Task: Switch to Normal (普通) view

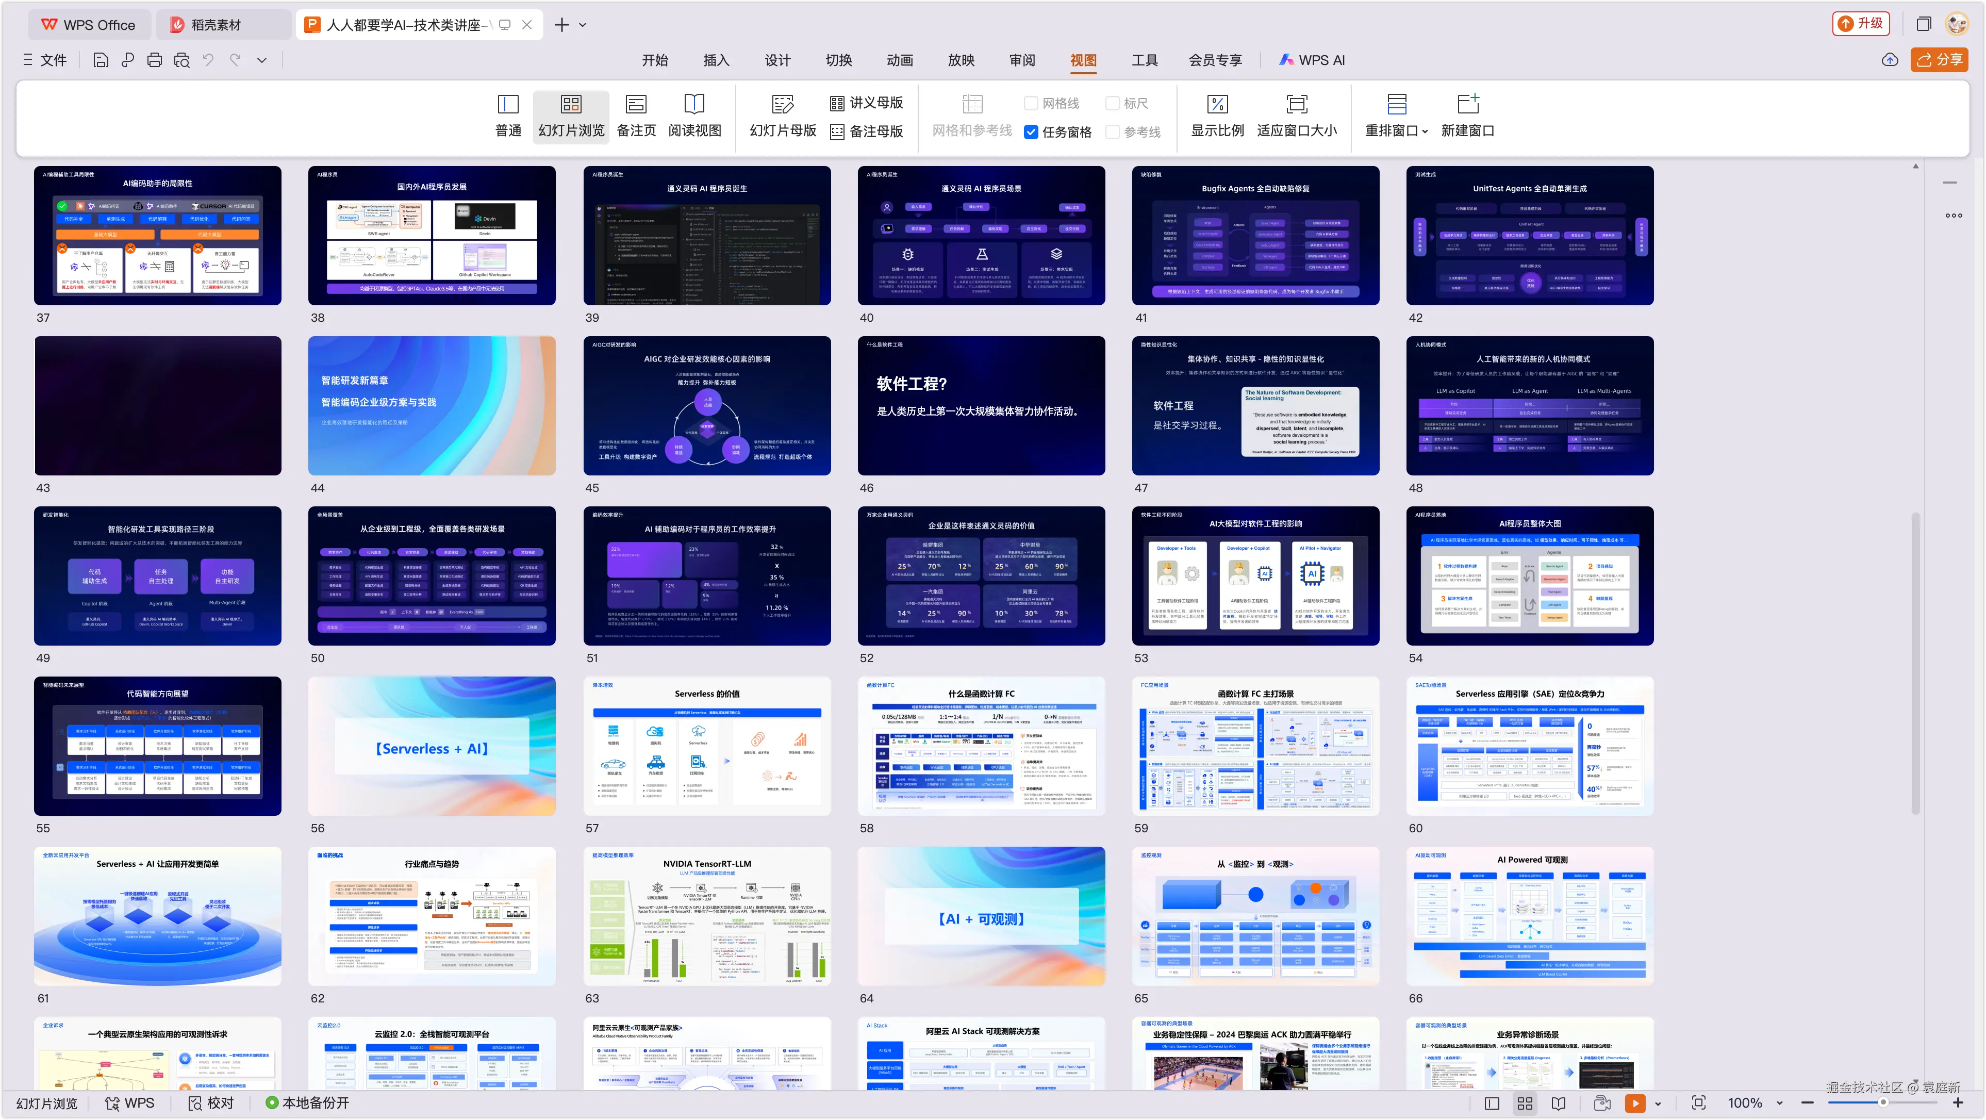Action: tap(508, 115)
